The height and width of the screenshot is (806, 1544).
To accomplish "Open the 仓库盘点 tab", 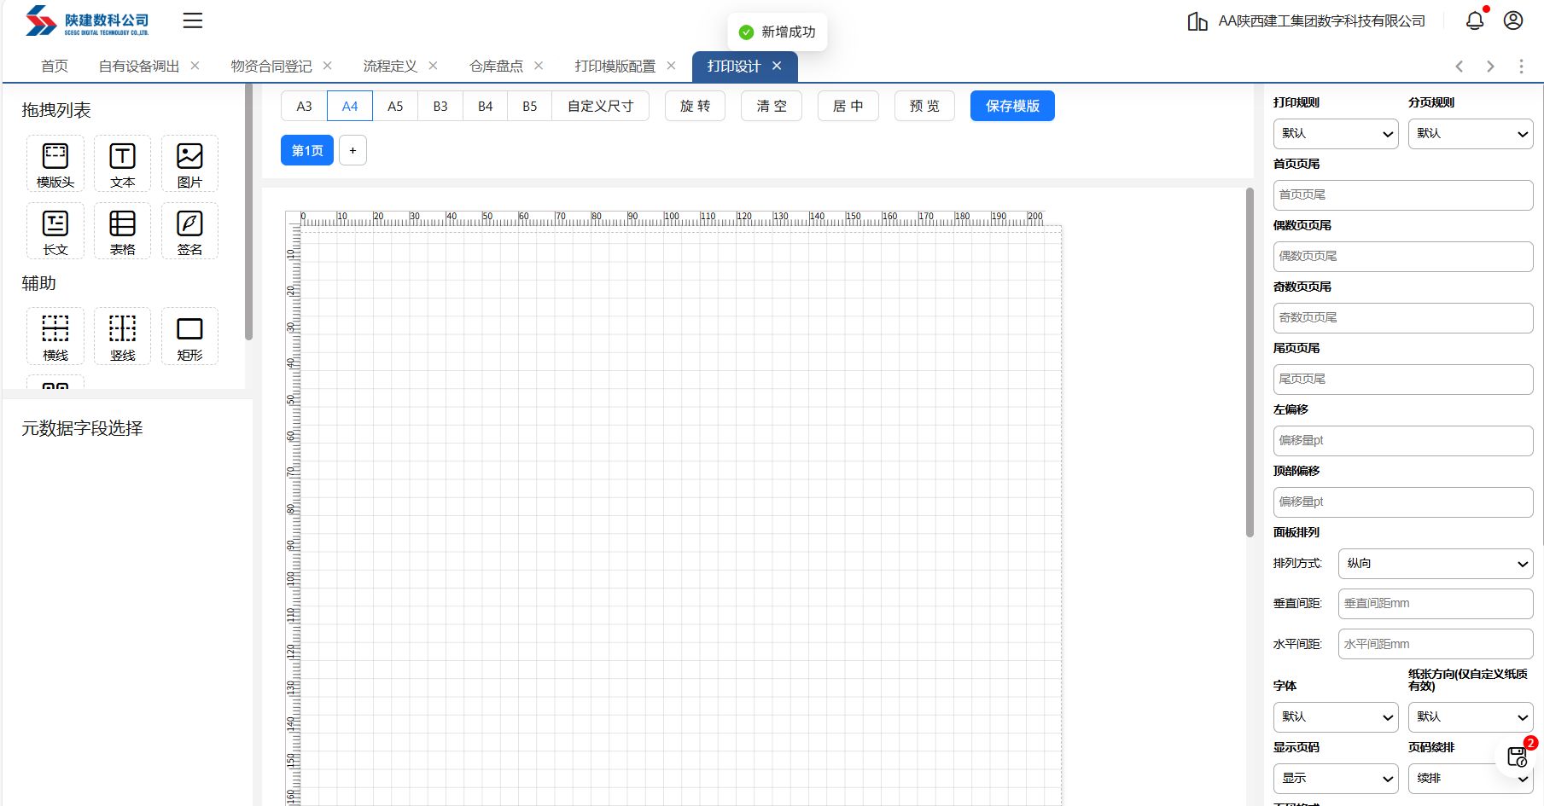I will (x=496, y=67).
